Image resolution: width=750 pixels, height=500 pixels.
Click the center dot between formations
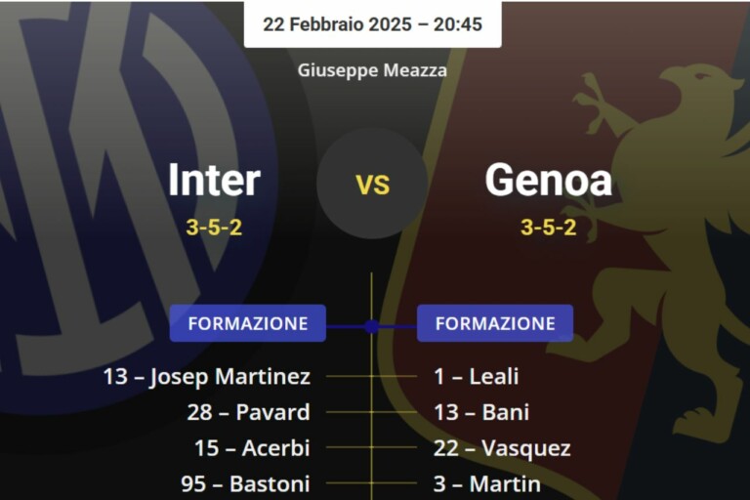tap(371, 326)
